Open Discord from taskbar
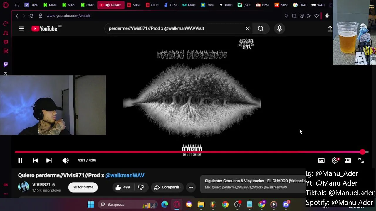Viewport: 376px width, 211px height. 286,205
